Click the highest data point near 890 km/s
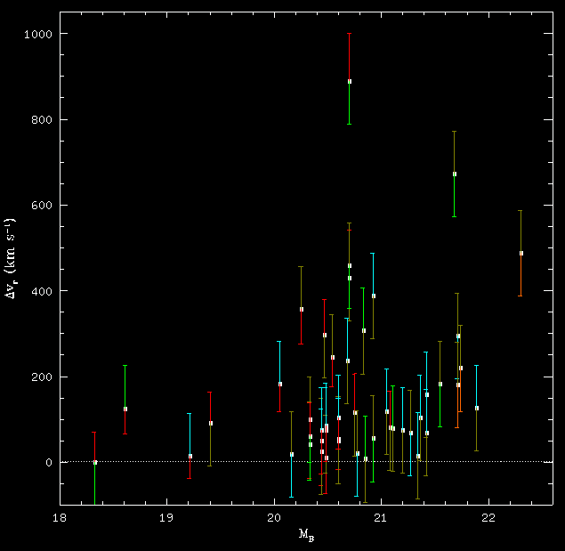 pos(350,82)
